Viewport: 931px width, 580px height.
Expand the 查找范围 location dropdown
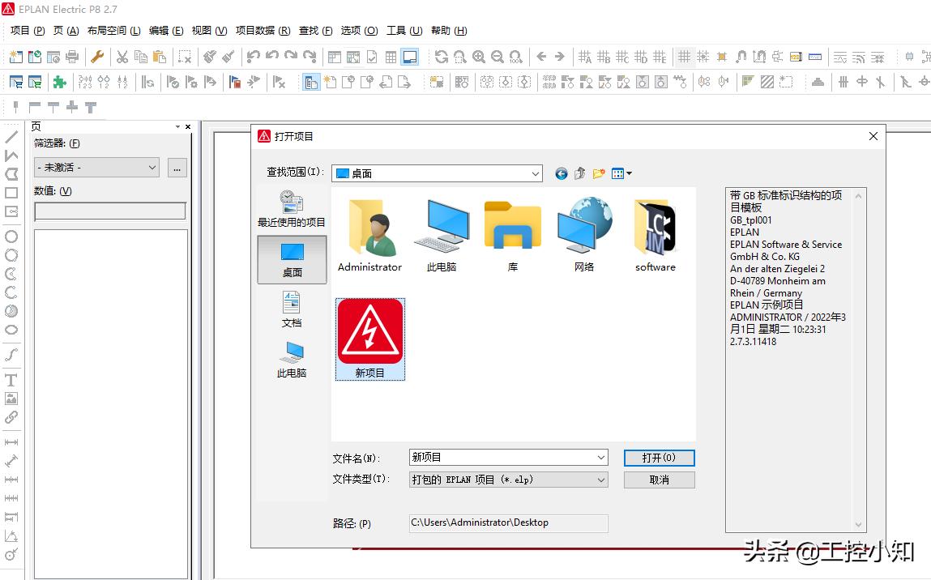tap(536, 173)
